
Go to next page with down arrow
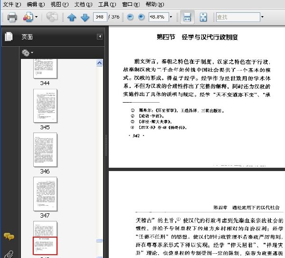85,18
